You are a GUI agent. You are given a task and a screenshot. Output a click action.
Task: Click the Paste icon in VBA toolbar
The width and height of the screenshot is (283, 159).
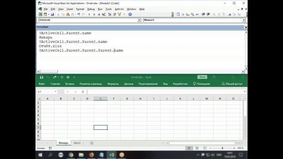pyautogui.click(x=68, y=15)
